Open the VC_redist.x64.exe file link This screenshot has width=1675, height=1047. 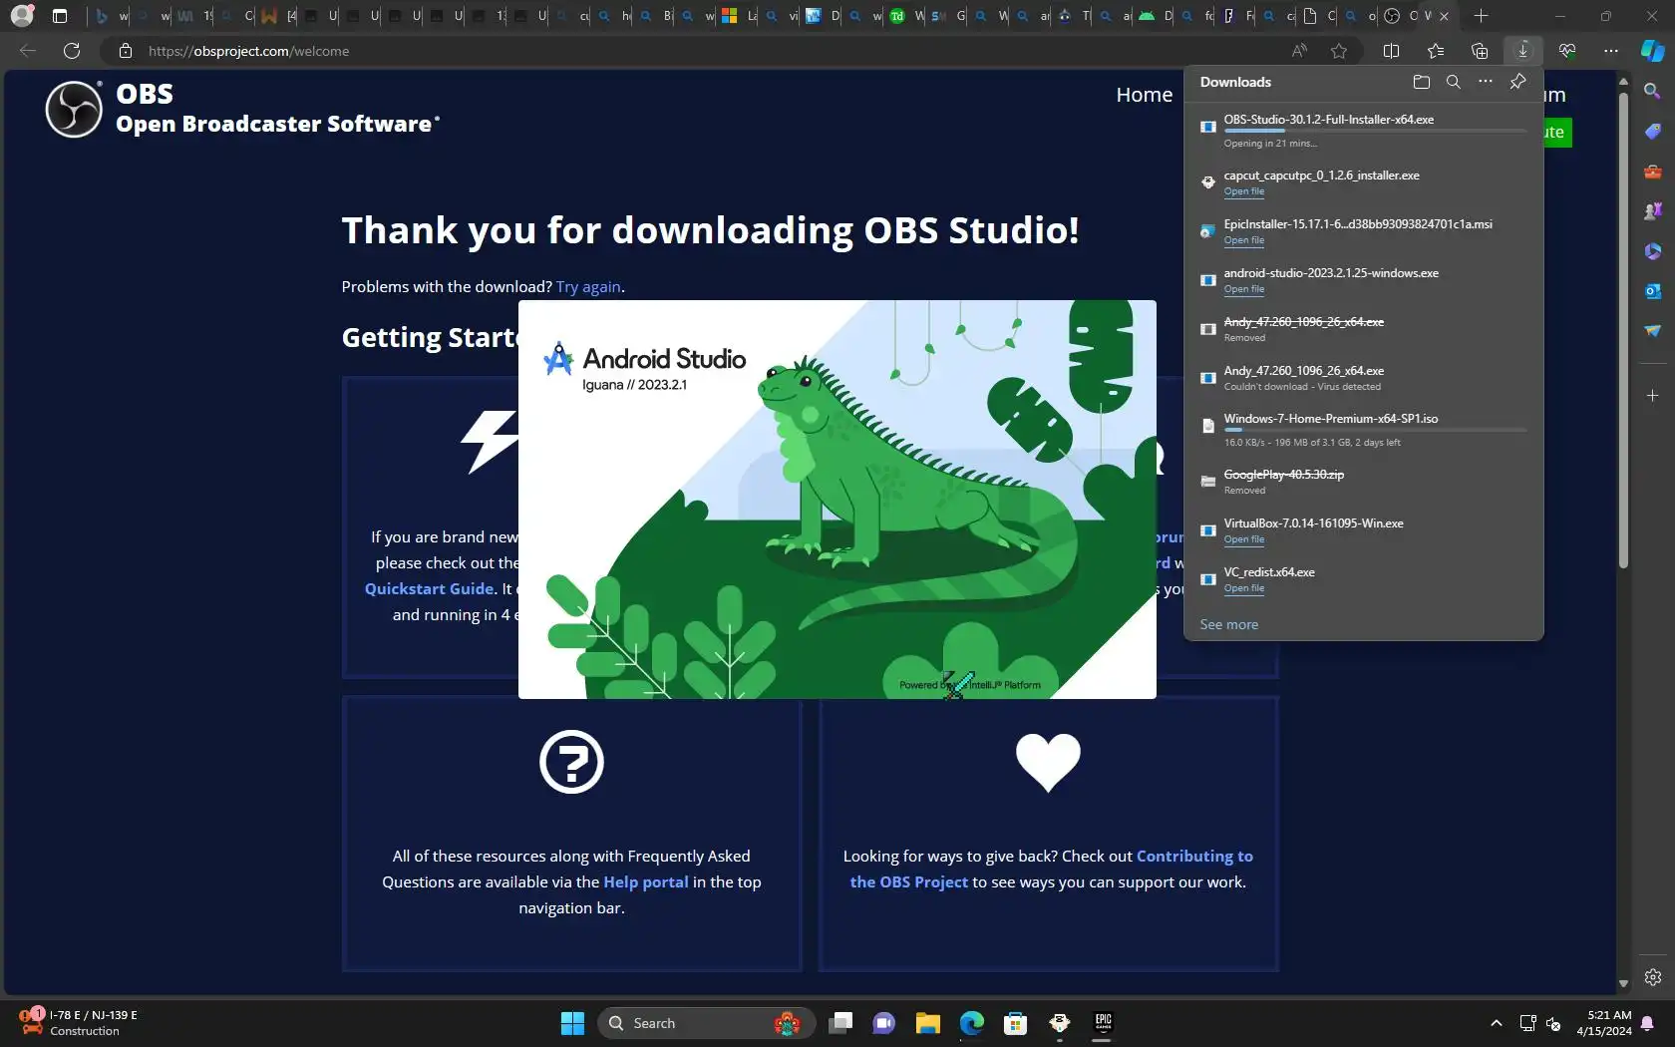pos(1243,588)
